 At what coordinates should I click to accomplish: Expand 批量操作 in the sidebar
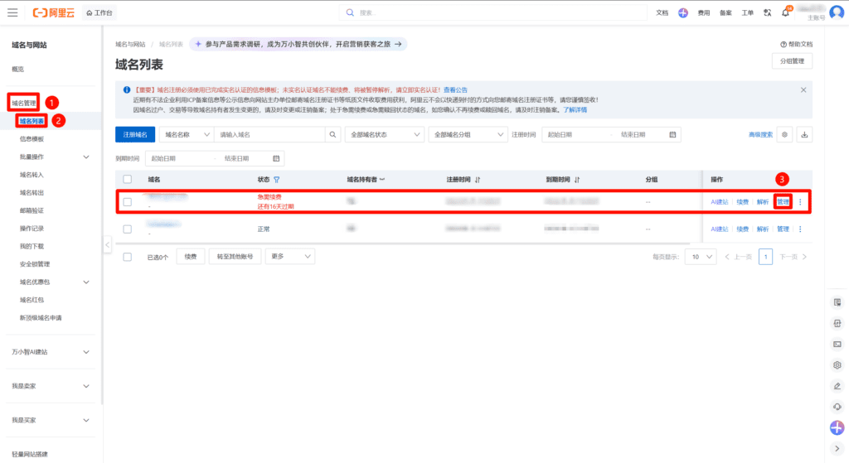coord(86,157)
